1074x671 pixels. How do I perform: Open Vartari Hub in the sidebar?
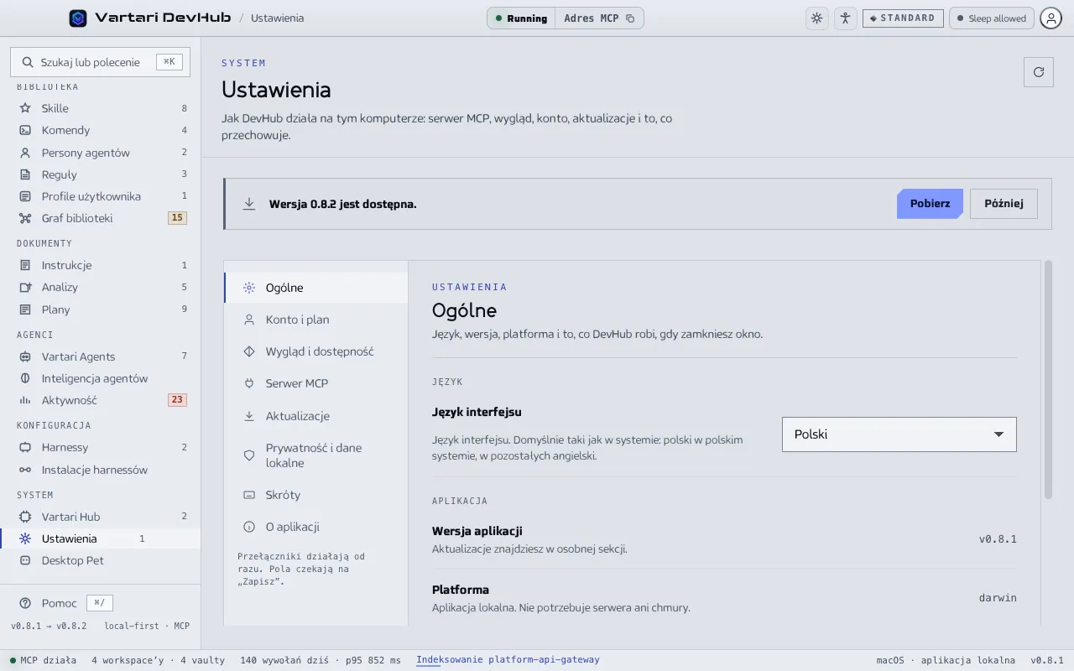[x=101, y=517]
